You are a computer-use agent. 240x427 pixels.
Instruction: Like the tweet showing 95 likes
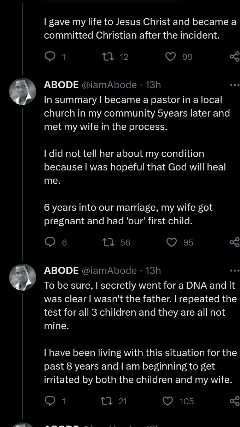pos(171,242)
